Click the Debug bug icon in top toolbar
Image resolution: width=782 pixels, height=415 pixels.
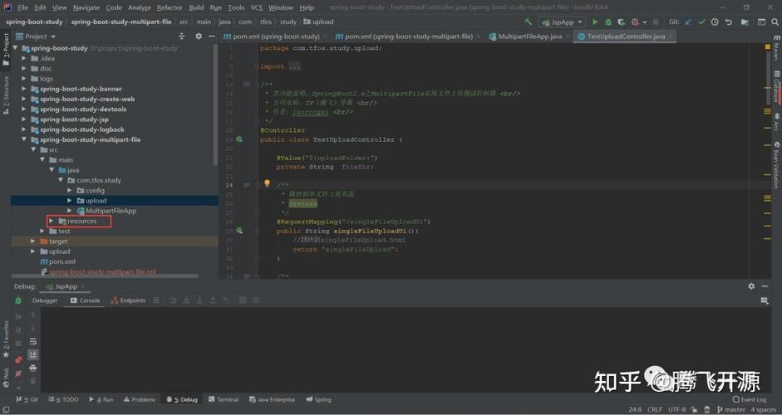608,22
